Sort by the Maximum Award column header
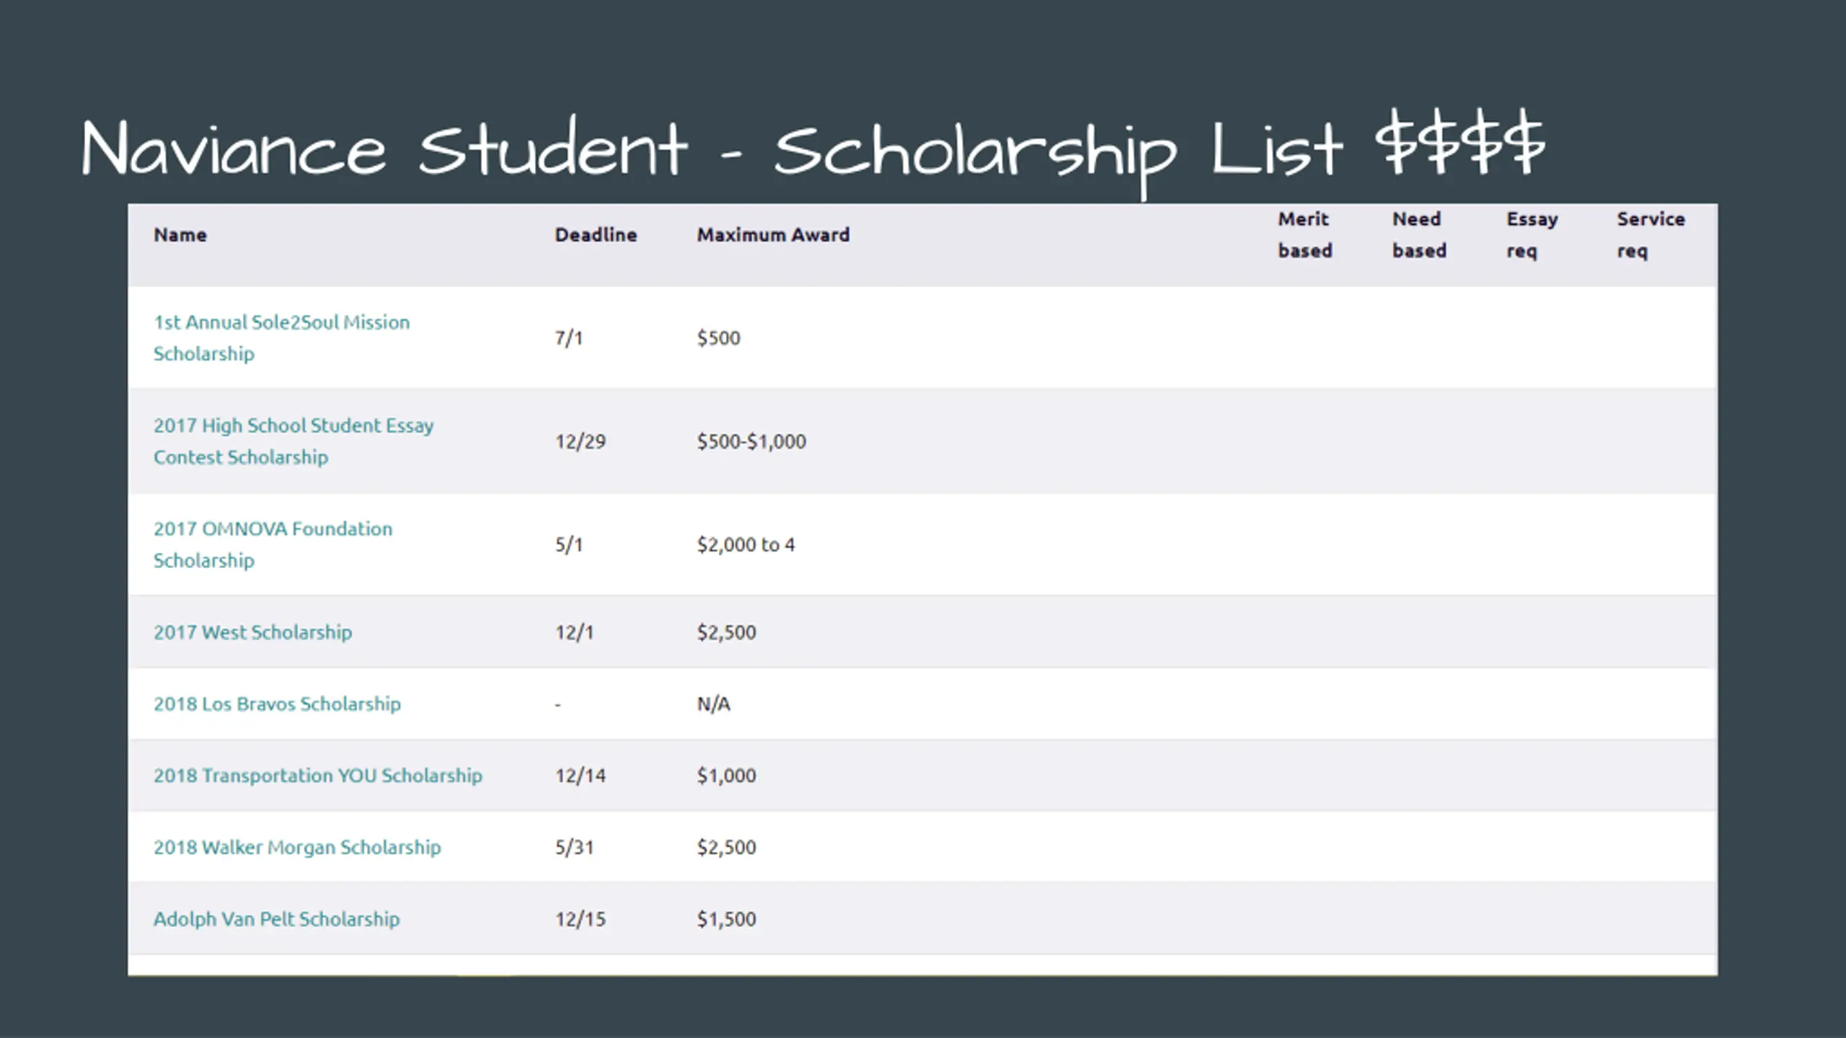This screenshot has height=1038, width=1846. (773, 235)
